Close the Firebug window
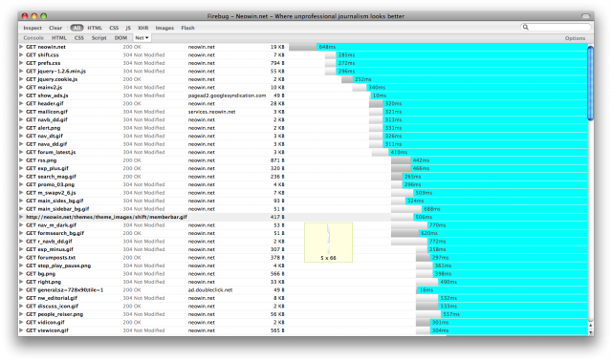 [x=25, y=16]
